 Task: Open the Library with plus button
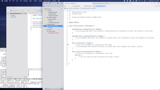(152, 3)
